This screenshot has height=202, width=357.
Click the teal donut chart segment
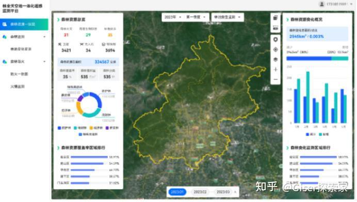pos(92,113)
